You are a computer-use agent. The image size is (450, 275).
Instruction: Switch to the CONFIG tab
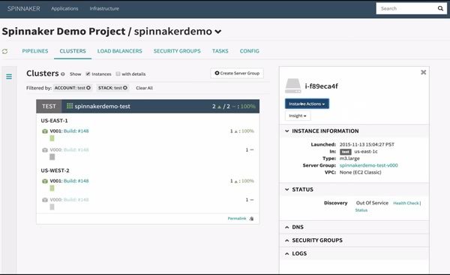(250, 51)
